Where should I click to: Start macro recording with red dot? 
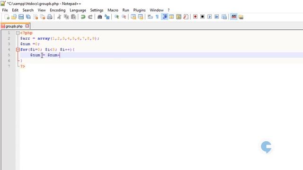click(195, 17)
